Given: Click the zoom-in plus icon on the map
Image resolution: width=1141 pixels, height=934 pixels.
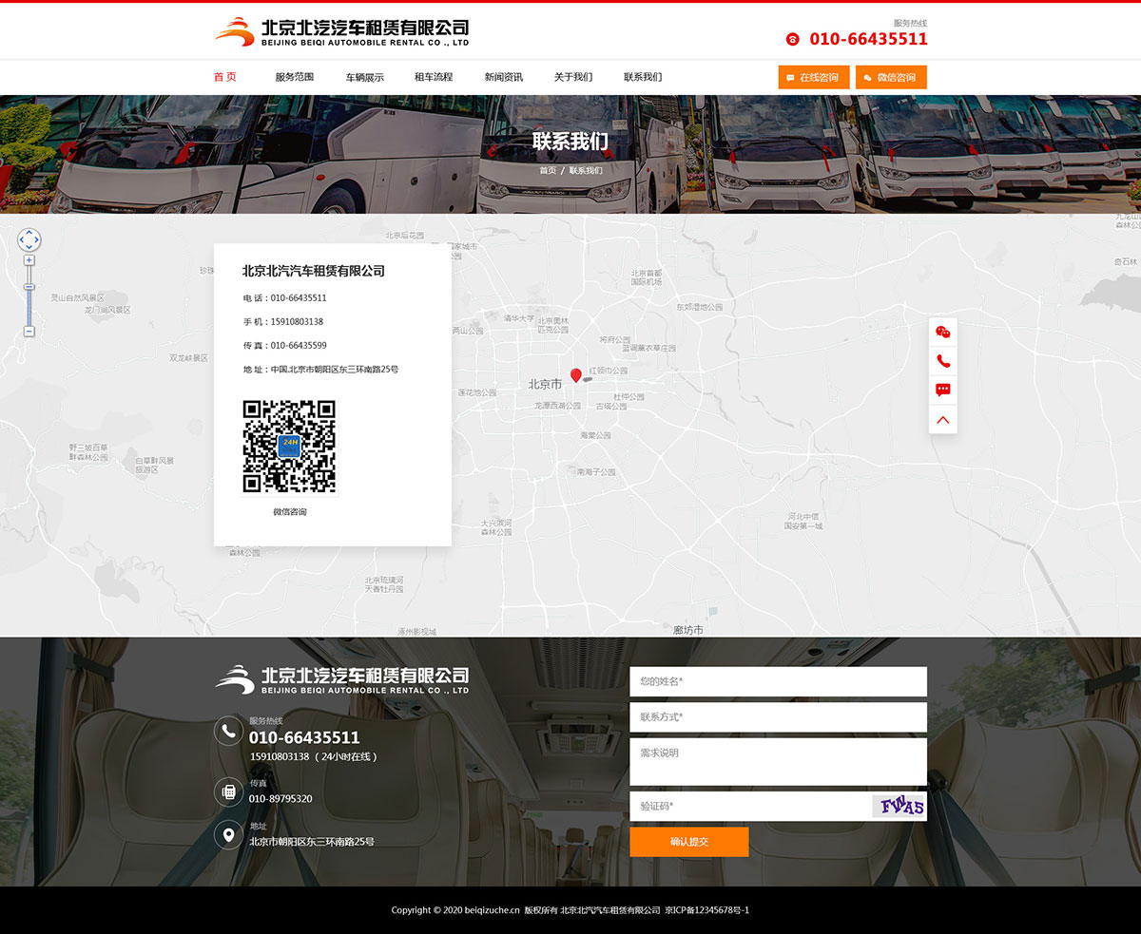Looking at the screenshot, I should [29, 259].
